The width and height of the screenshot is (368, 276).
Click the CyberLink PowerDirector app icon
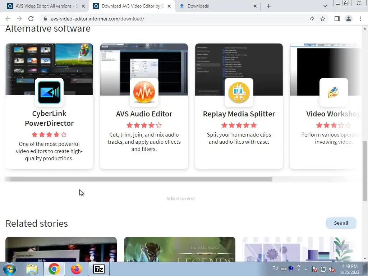49,92
